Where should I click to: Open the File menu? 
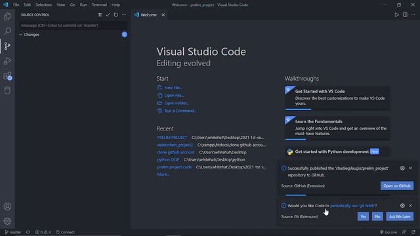pos(16,5)
